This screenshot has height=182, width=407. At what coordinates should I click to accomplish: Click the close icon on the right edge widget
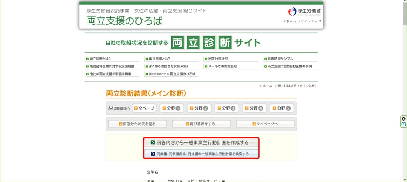pos(403,119)
